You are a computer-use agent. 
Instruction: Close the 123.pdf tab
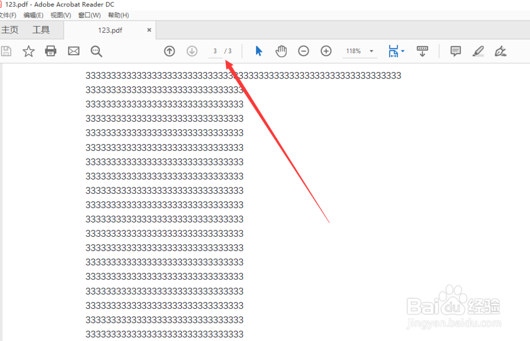(x=149, y=30)
